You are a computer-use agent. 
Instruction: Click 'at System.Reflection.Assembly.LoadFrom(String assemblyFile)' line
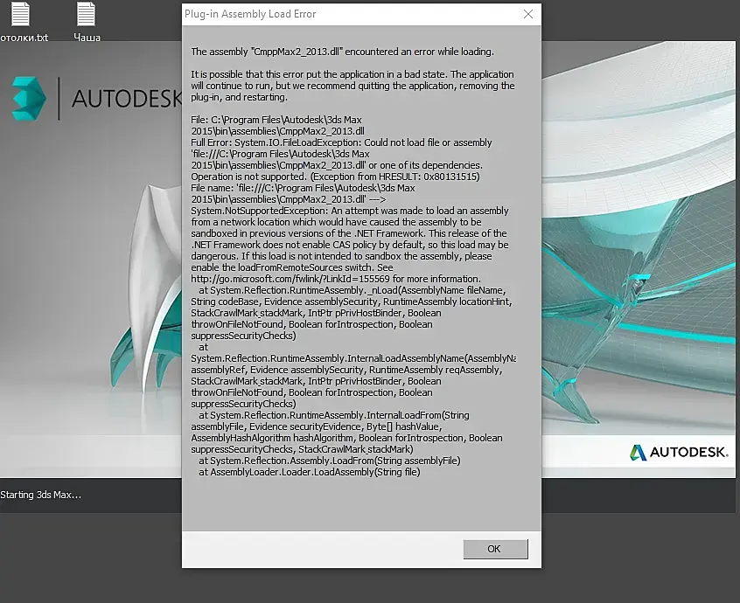tap(330, 461)
